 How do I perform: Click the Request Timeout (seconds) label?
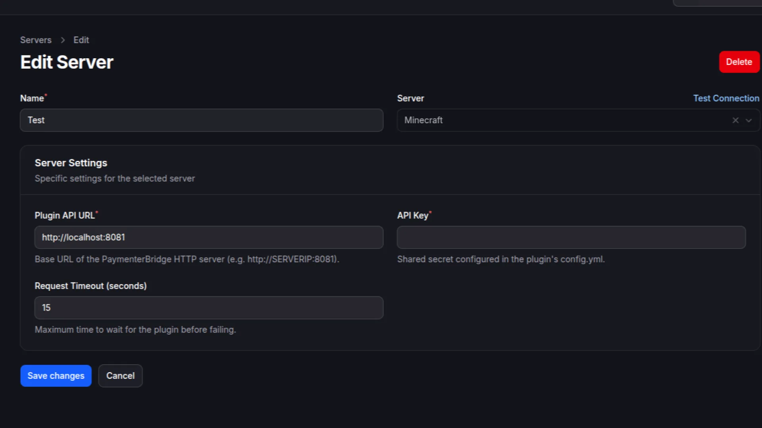coord(90,286)
